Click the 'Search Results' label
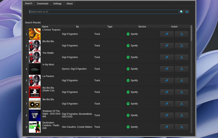This screenshot has width=218, height=138. pyautogui.click(x=33, y=23)
